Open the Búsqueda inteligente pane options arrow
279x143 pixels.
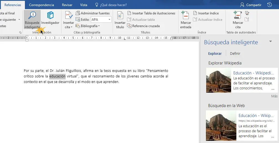pyautogui.click(x=271, y=41)
